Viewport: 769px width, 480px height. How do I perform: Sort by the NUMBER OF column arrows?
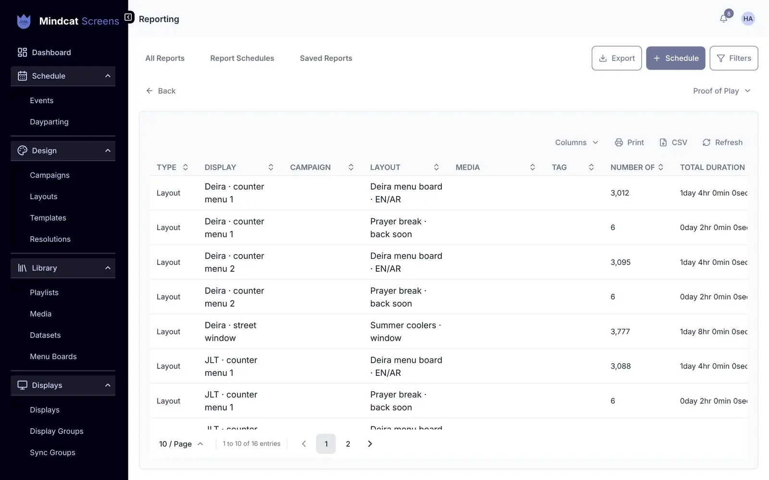(x=661, y=167)
